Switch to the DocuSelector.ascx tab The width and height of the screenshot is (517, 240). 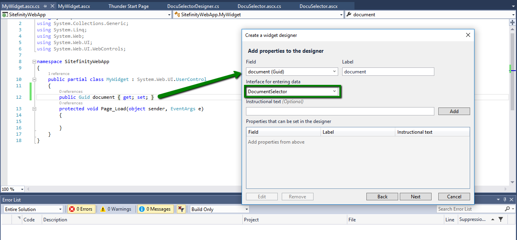pyautogui.click(x=318, y=6)
